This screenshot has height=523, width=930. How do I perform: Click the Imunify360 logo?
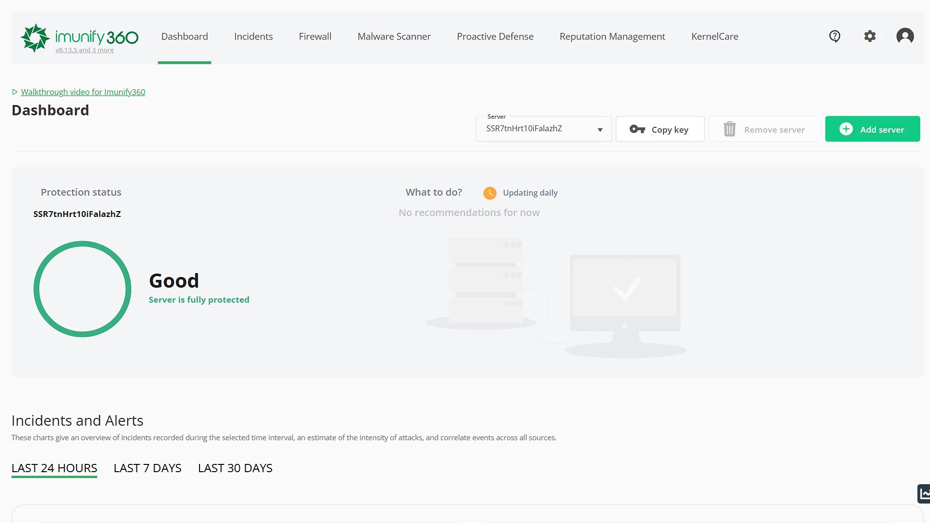point(79,37)
